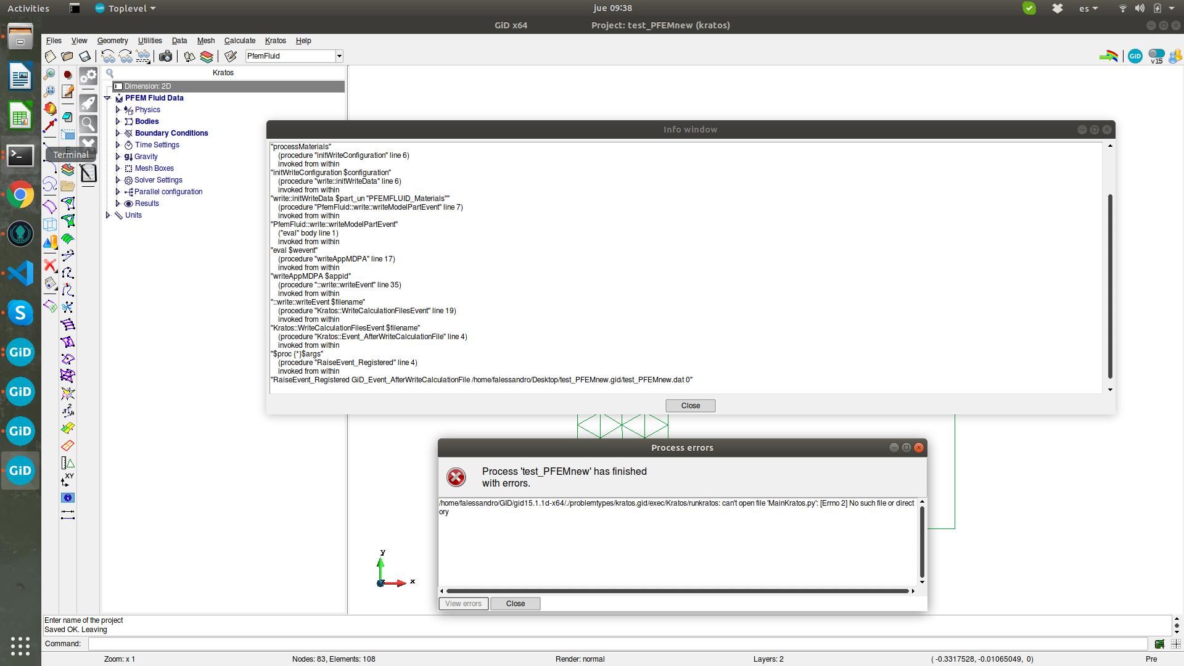Close the Info window with its Close button

690,406
